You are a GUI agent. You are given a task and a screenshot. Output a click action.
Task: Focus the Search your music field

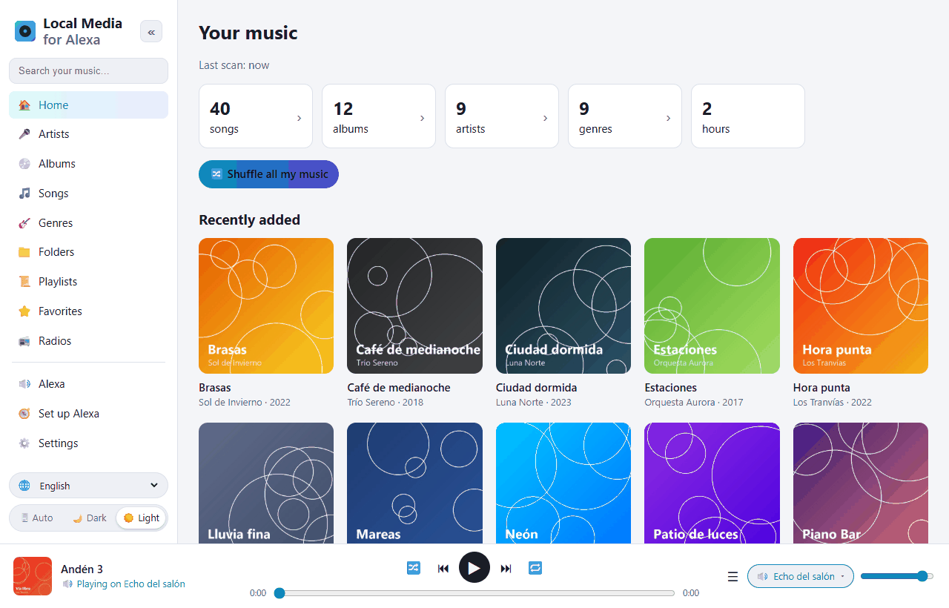(88, 71)
